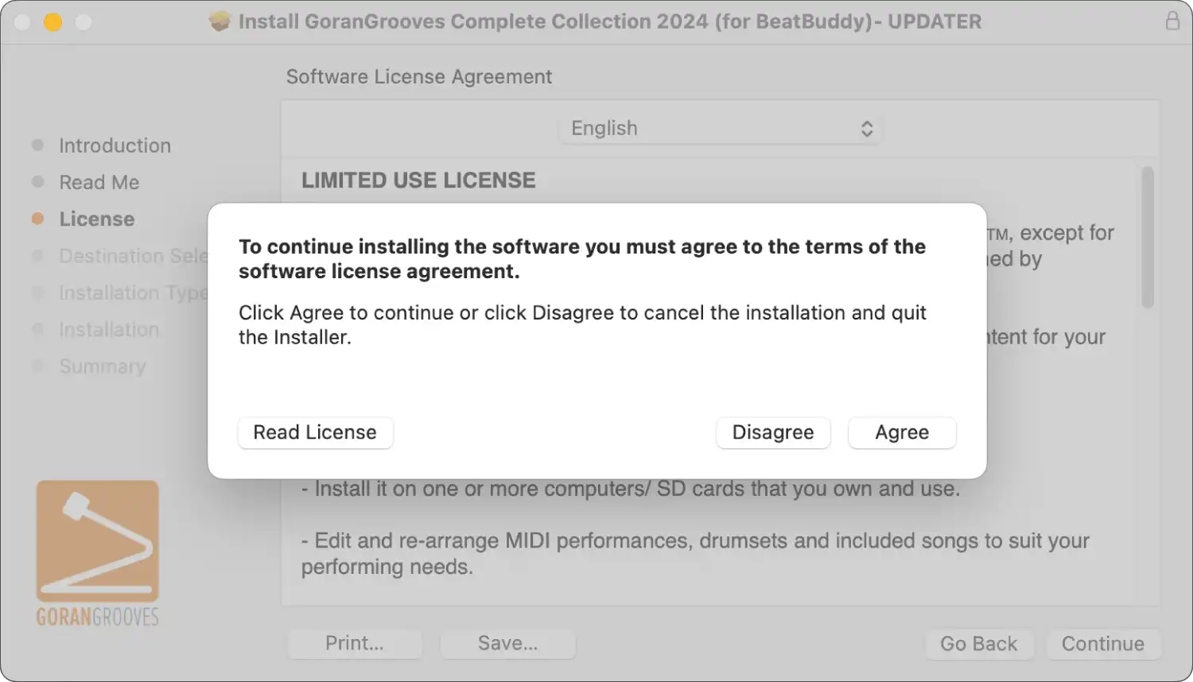Select the License step in sidebar
The image size is (1193, 682).
click(x=96, y=219)
